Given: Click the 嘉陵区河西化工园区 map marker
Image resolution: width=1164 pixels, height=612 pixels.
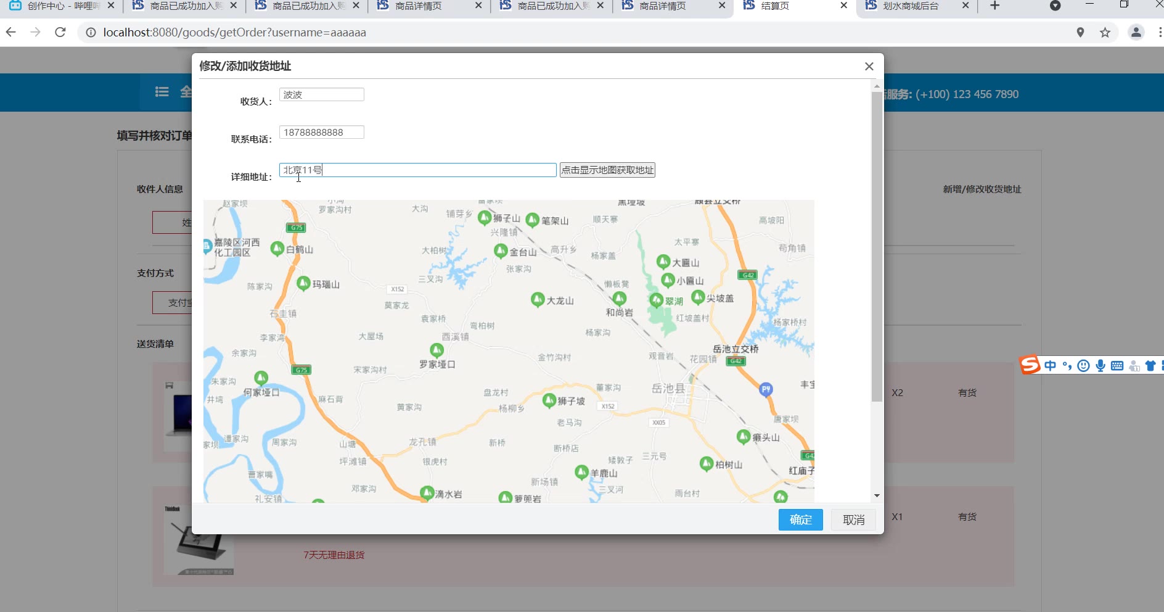Looking at the screenshot, I should point(208,247).
